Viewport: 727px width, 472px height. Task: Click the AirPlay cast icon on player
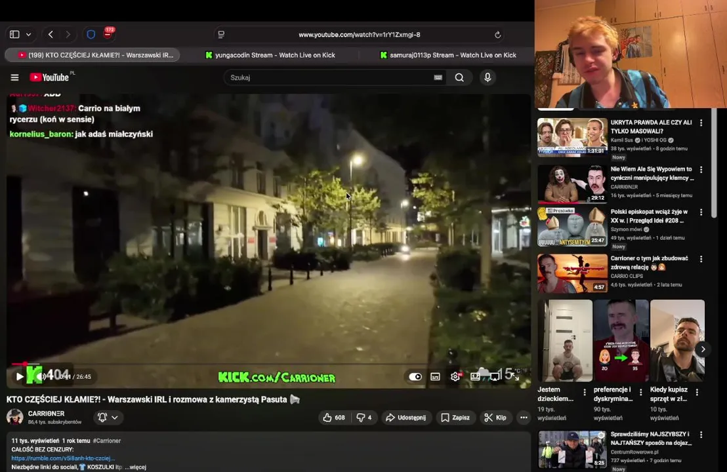[495, 376]
